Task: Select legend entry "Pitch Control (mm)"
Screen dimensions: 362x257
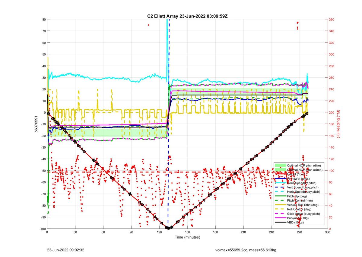Action: coord(300,201)
